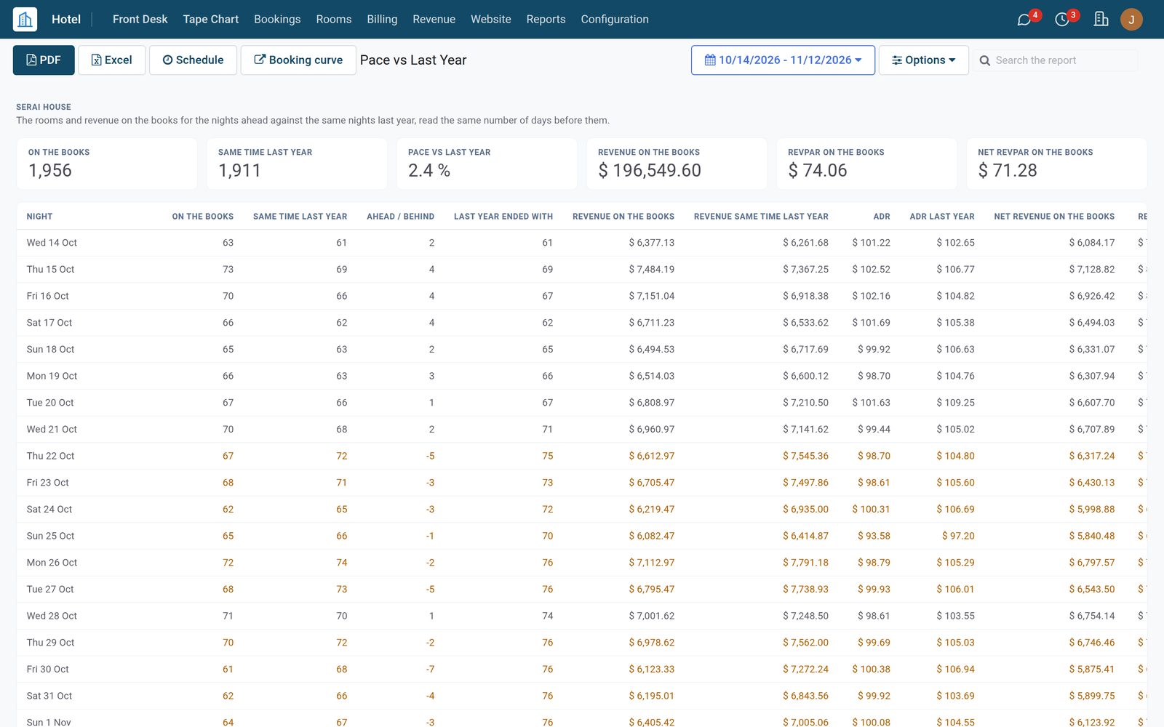Image resolution: width=1164 pixels, height=727 pixels.
Task: Open the Revenue menu
Action: point(434,19)
